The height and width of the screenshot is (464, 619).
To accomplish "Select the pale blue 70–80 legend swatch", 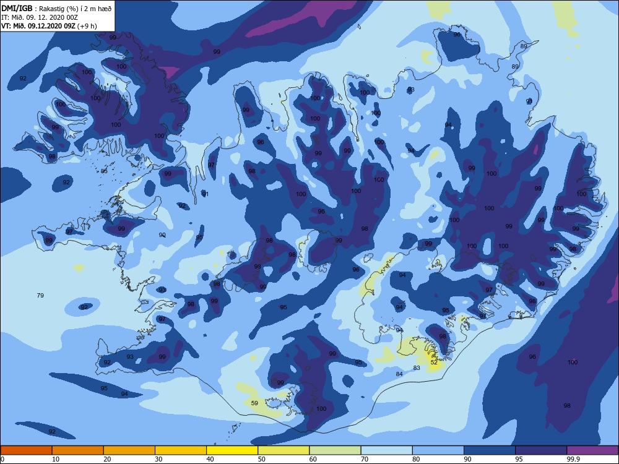I will click(387, 450).
